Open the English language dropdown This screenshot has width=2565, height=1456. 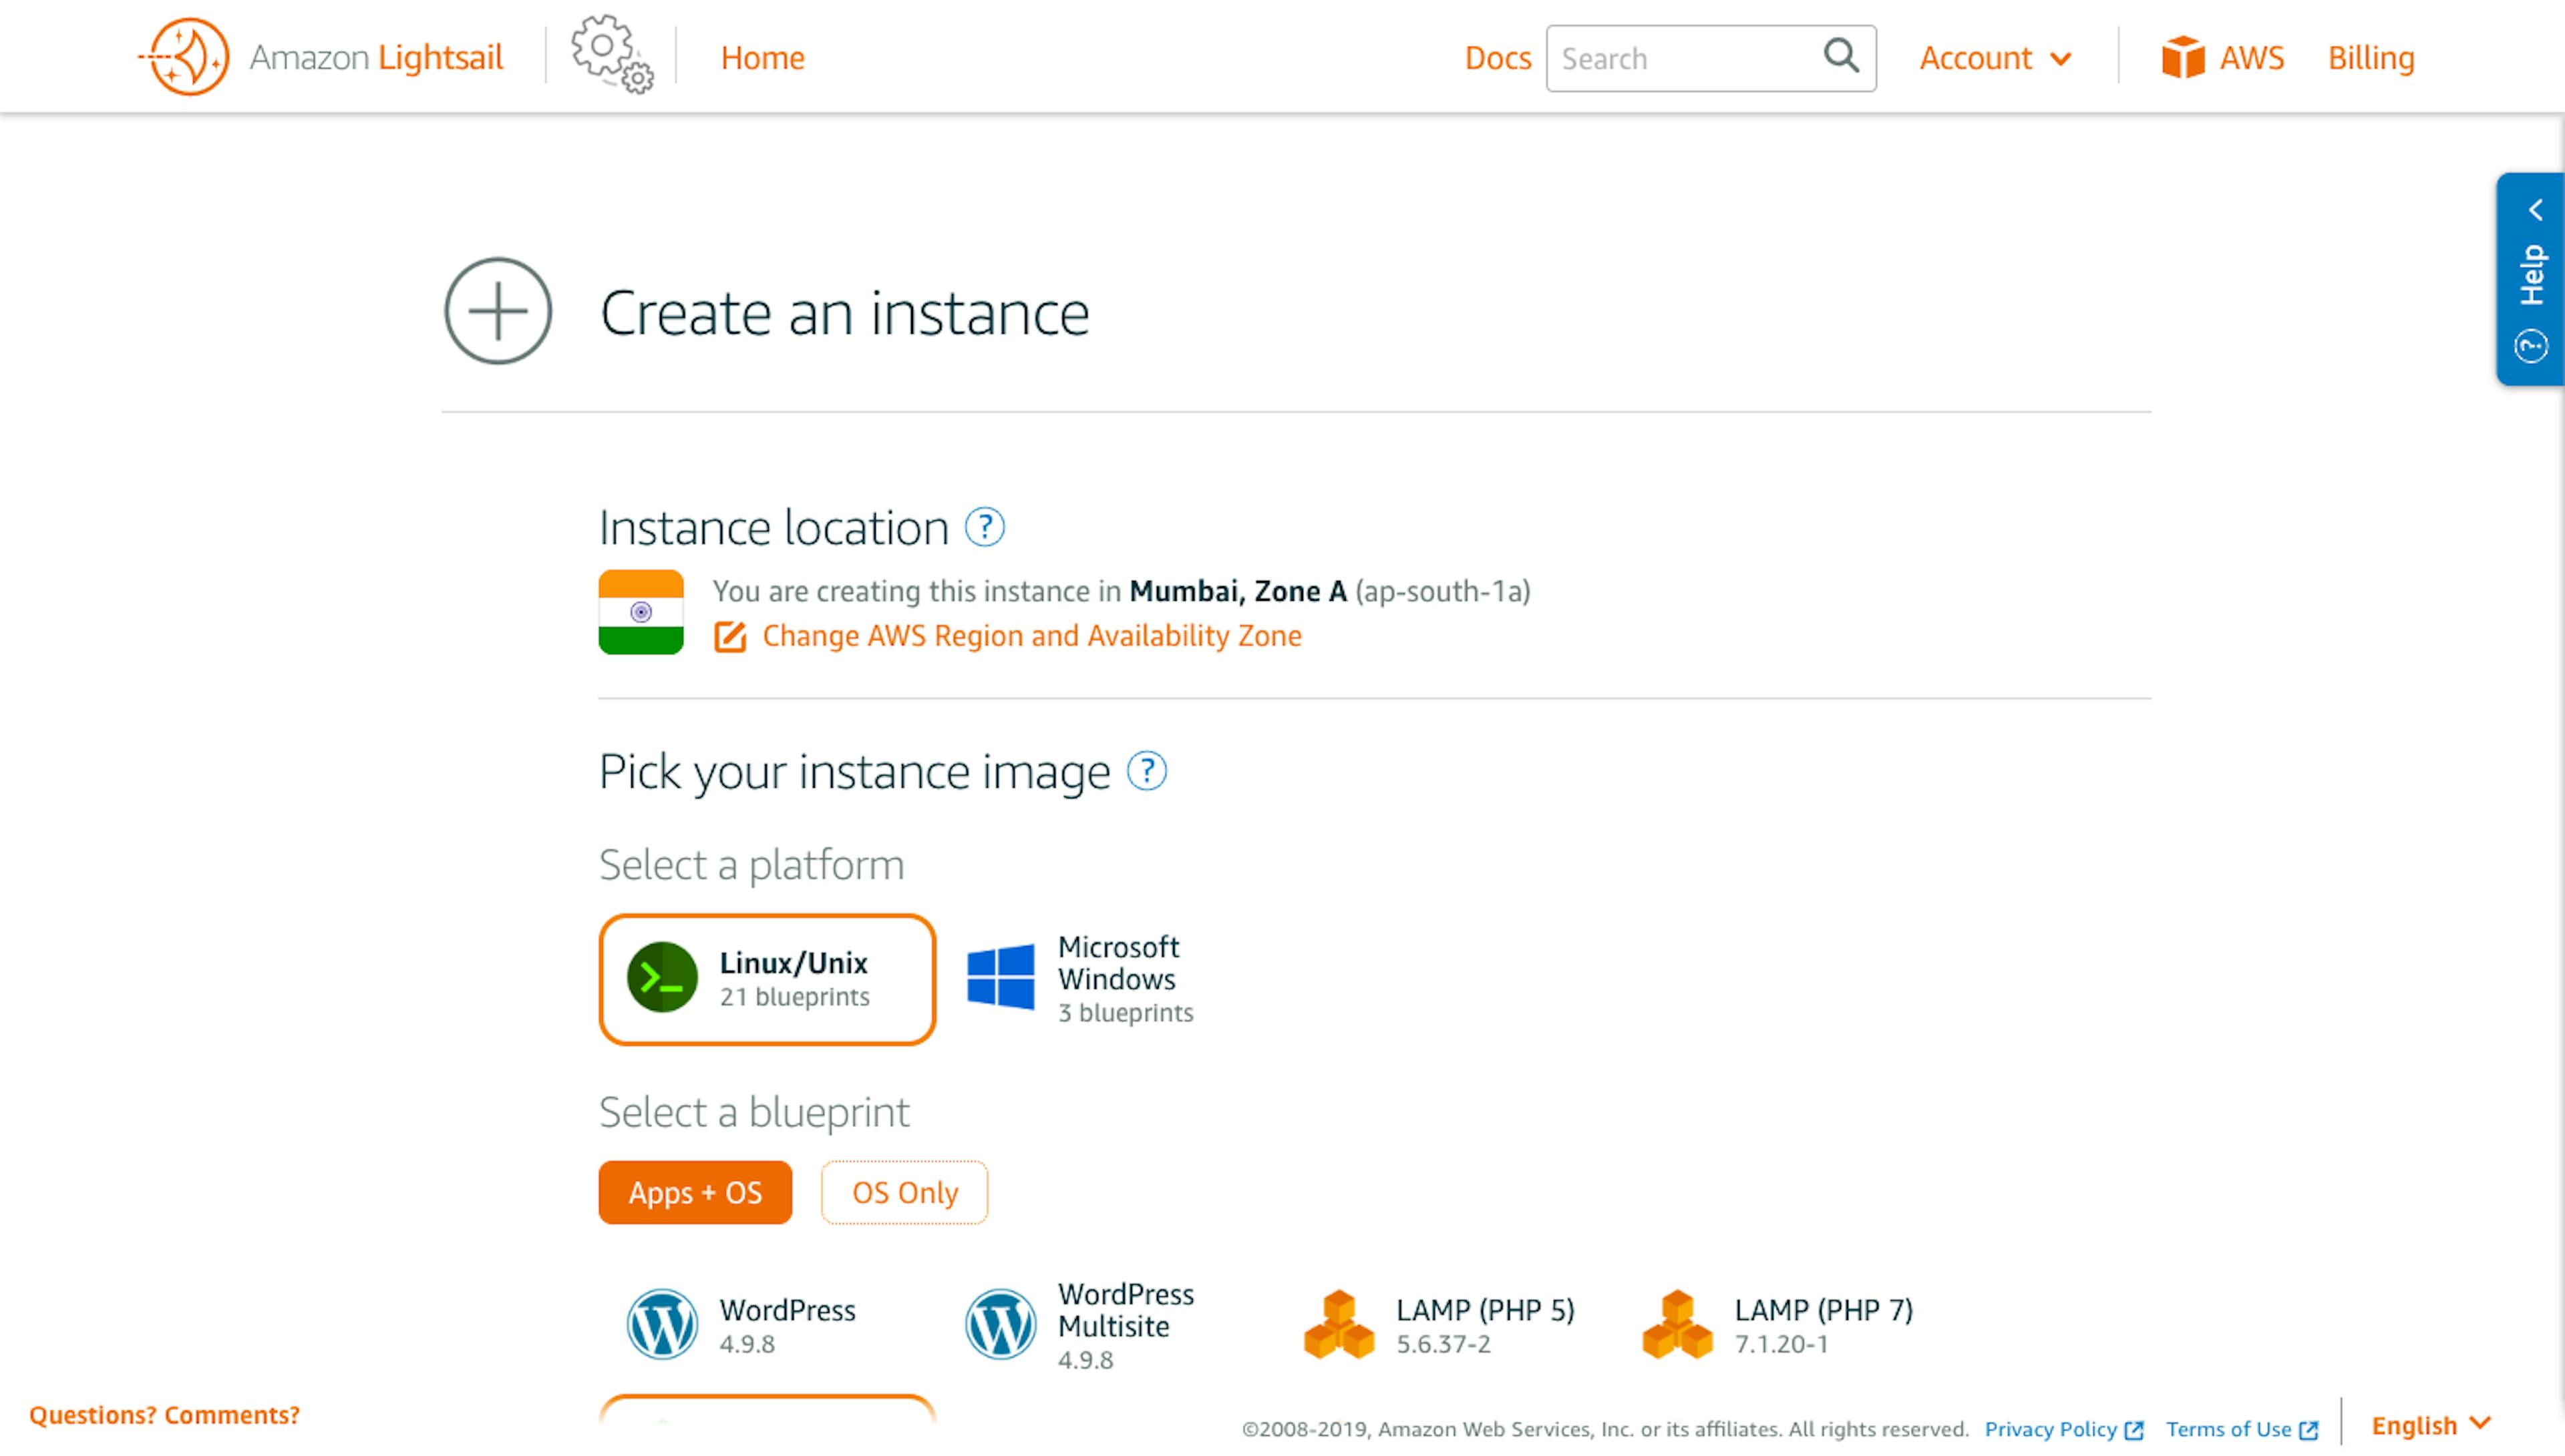click(2431, 1425)
